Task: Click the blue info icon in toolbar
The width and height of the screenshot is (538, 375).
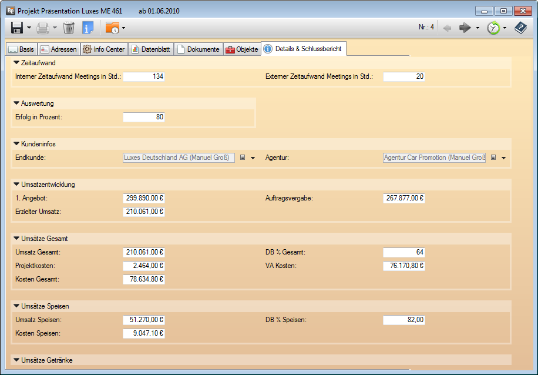Action: click(88, 28)
